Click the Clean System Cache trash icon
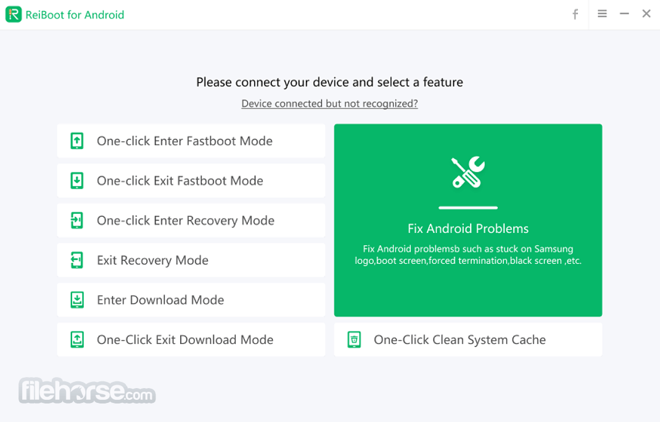This screenshot has width=660, height=422. point(354,339)
